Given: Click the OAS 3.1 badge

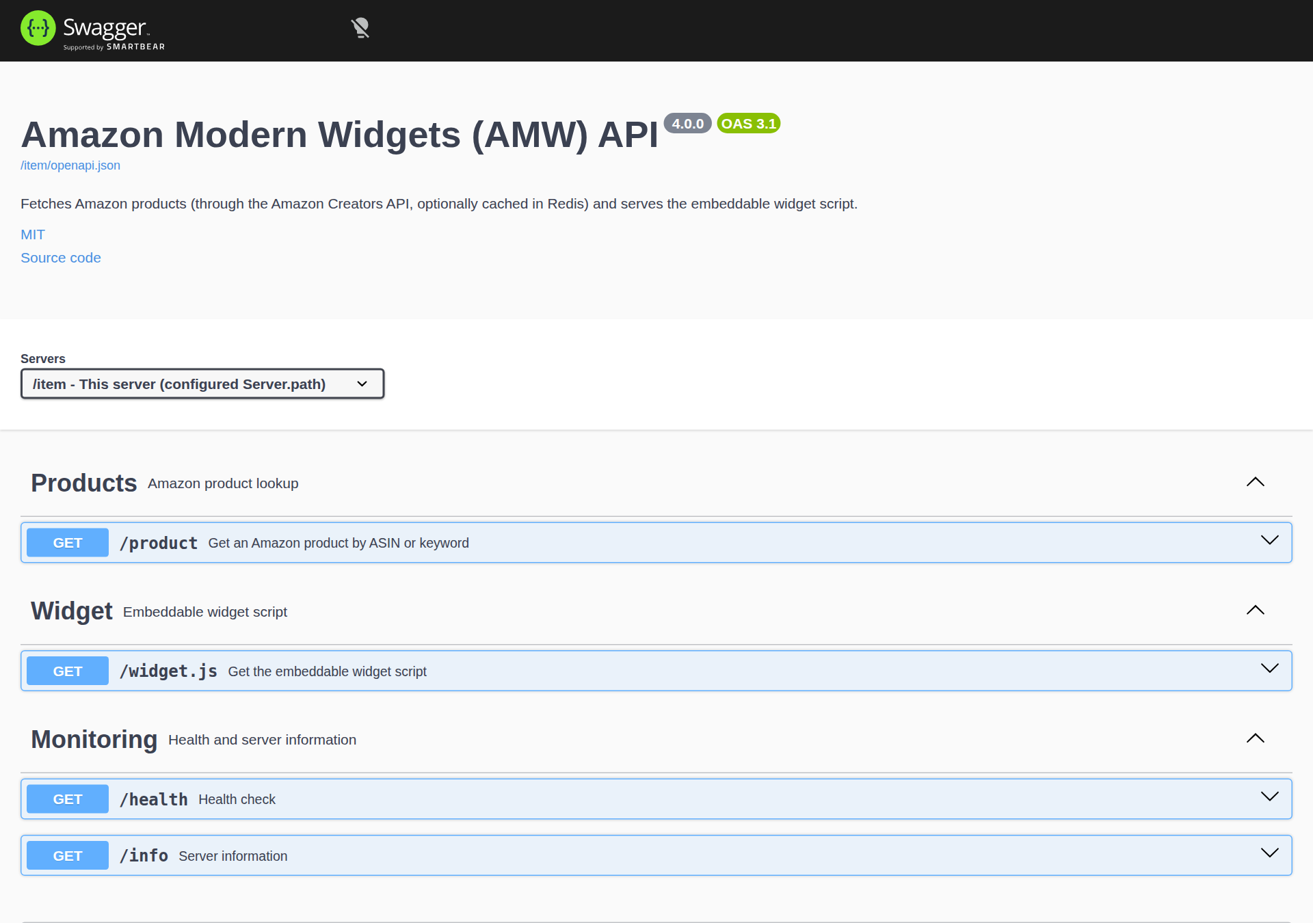Looking at the screenshot, I should tap(749, 124).
